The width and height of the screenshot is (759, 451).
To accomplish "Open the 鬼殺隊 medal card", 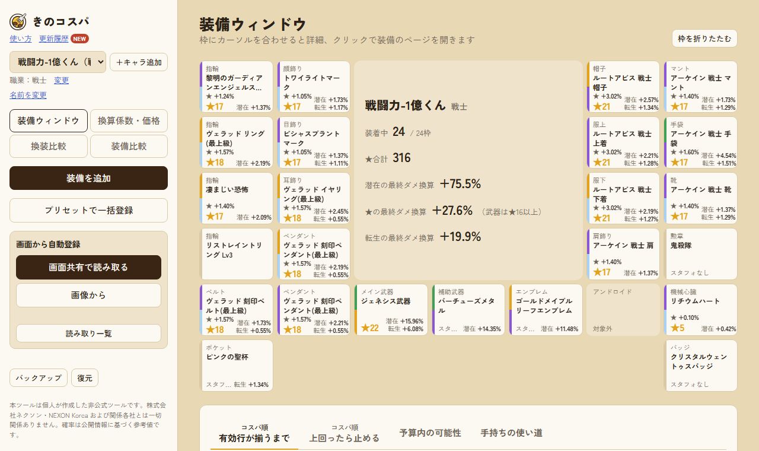I will pos(701,254).
